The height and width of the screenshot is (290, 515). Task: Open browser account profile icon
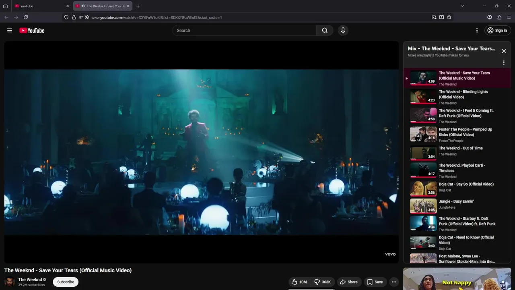click(x=490, y=17)
